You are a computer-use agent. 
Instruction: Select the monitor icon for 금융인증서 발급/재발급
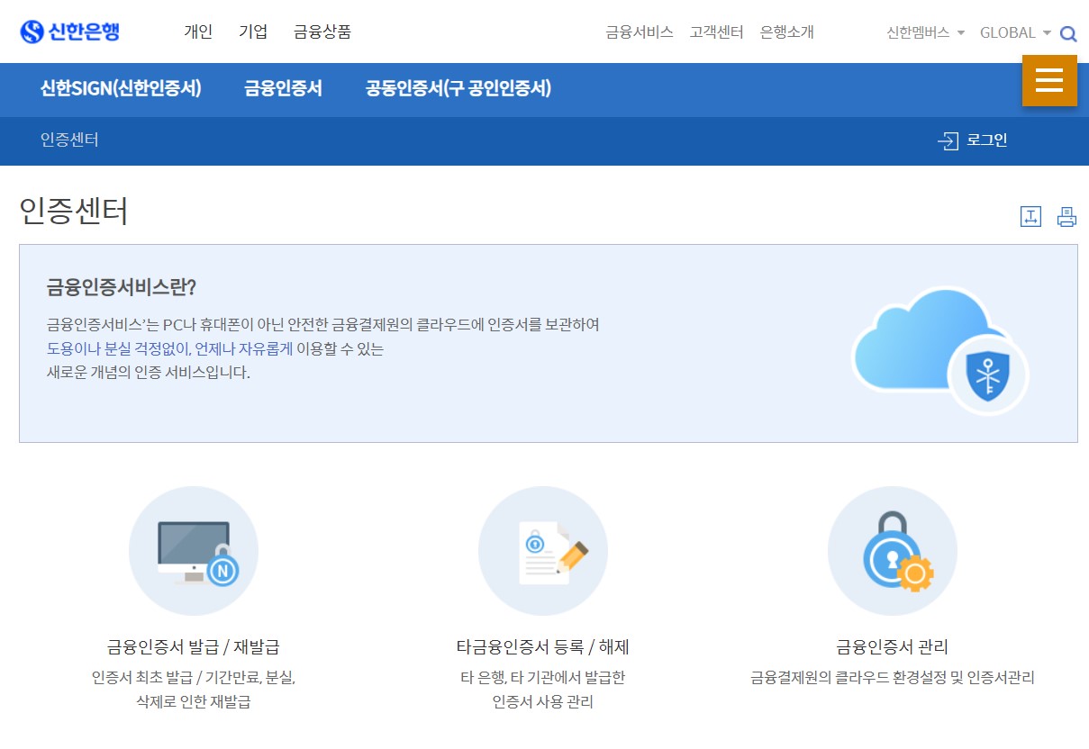tap(193, 551)
